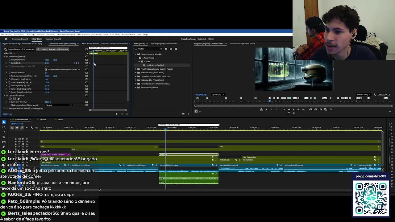Open Program monitor settings wrench
Image resolution: width=395 pixels, height=222 pixels.
375,95
